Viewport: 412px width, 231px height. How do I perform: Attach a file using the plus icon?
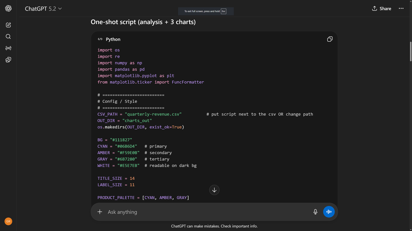(100, 212)
